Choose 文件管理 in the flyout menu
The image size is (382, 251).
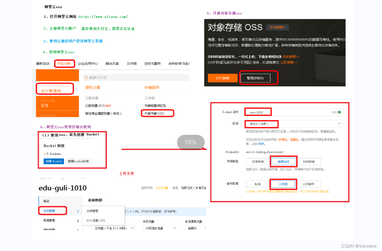coord(92,211)
